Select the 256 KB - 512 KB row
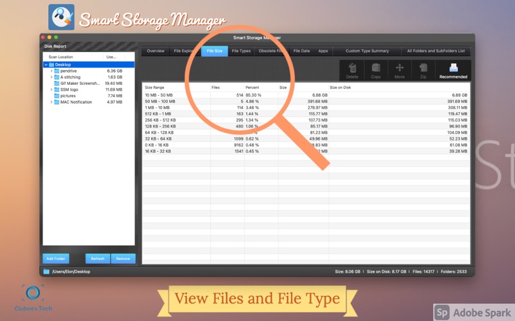This screenshot has height=321, width=515. point(306,120)
